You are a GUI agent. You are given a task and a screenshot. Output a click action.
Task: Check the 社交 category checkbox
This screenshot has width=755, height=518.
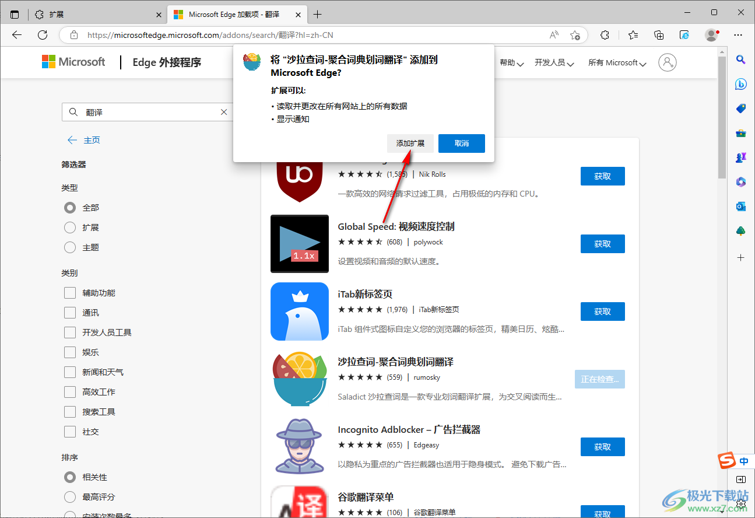[70, 432]
